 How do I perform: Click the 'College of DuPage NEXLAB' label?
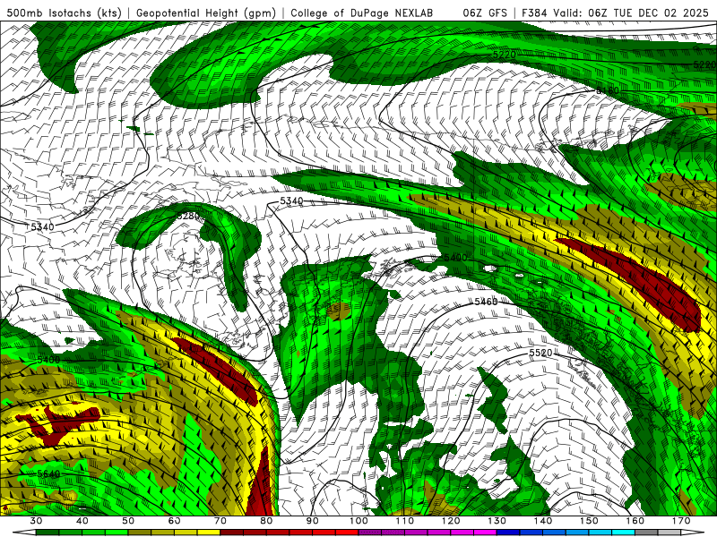[362, 13]
